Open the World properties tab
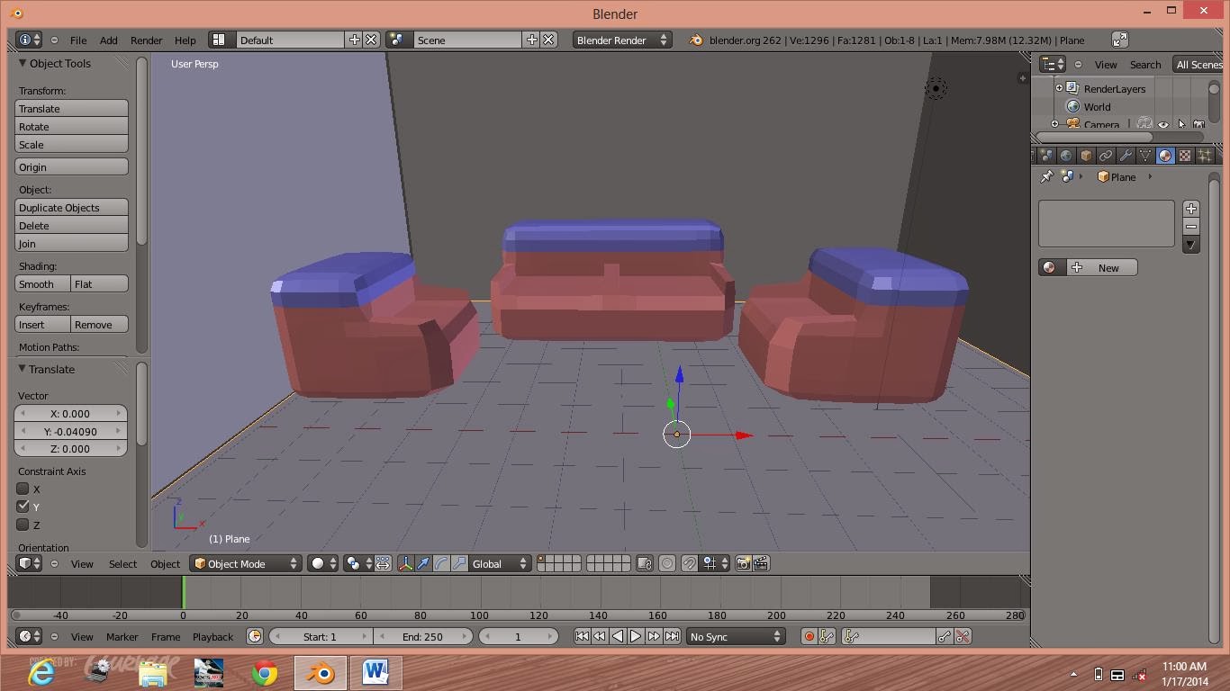Image resolution: width=1230 pixels, height=691 pixels. (x=1065, y=155)
